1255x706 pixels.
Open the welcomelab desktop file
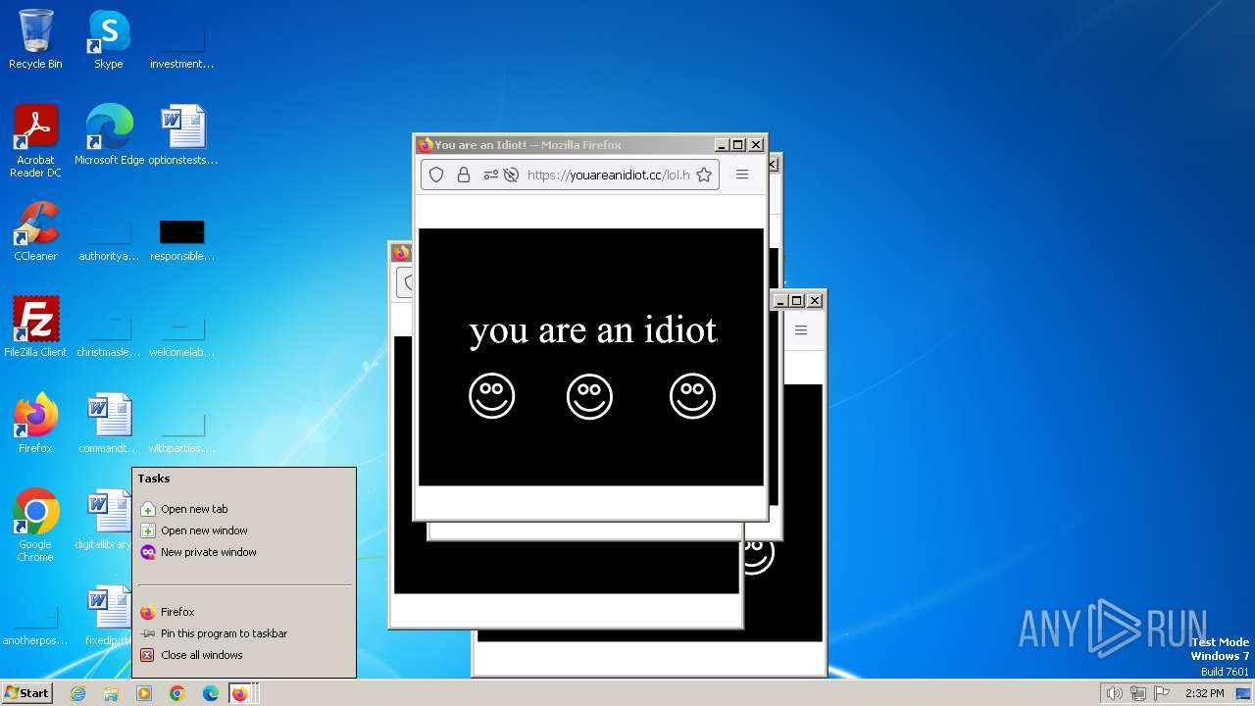182,337
